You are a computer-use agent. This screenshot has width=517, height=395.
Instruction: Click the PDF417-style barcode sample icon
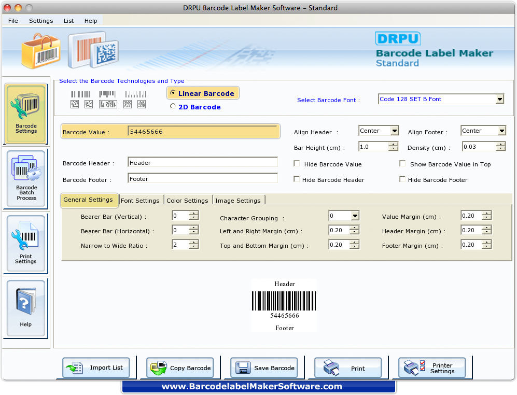point(108,105)
